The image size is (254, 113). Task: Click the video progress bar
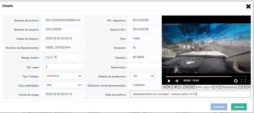click(206, 77)
